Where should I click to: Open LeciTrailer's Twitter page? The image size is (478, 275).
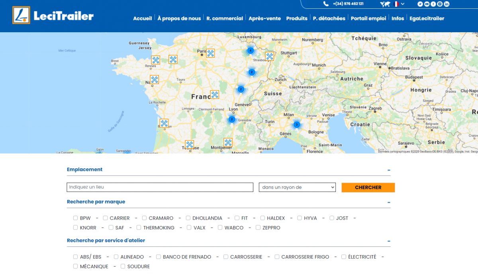(x=420, y=4)
